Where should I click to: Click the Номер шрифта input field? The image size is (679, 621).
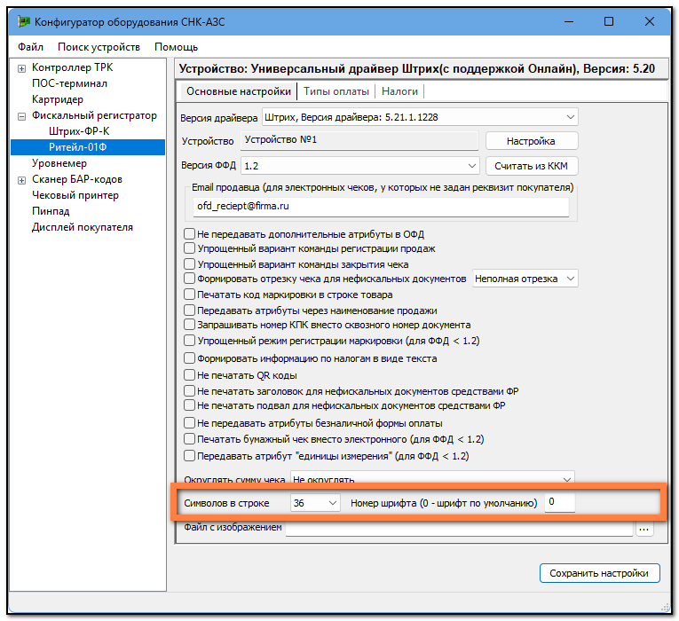click(x=559, y=502)
